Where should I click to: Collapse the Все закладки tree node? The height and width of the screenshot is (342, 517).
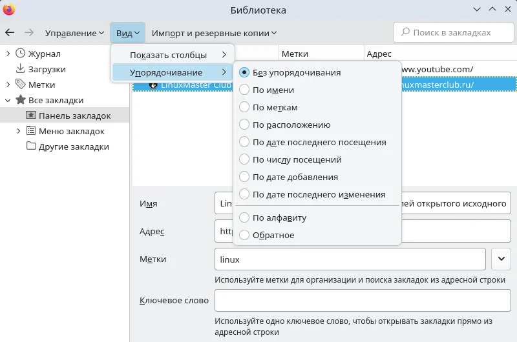click(8, 100)
